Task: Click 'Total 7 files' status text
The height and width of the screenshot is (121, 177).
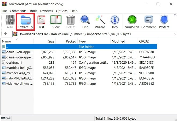Action: 116,119
